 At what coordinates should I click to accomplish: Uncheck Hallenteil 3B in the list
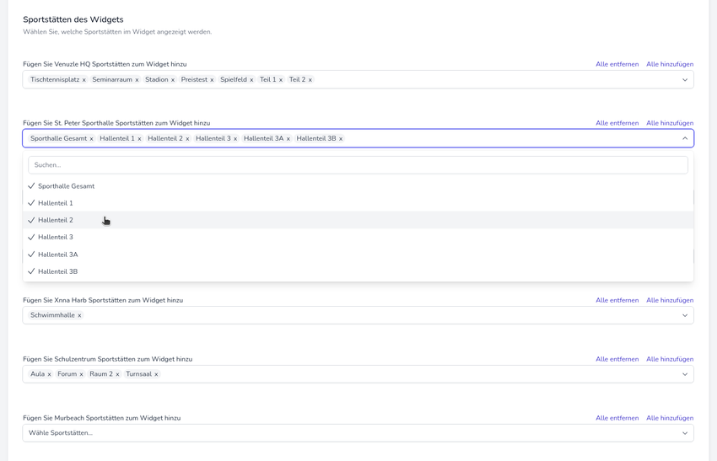click(x=57, y=271)
